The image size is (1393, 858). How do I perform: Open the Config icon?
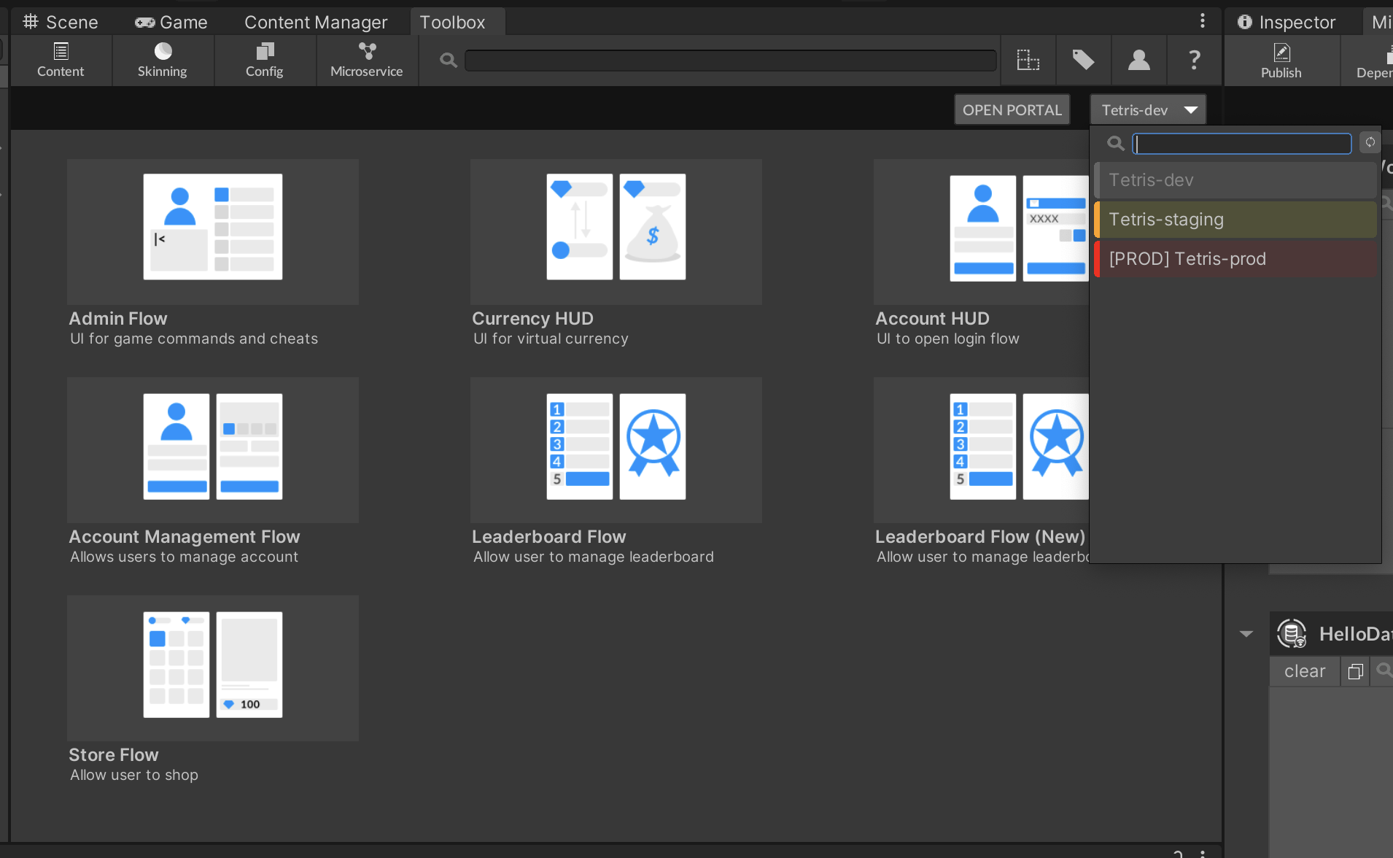(264, 60)
